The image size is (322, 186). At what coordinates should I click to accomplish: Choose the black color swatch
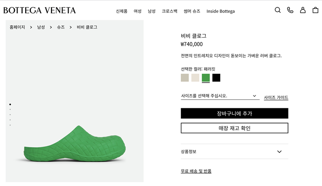[216, 78]
